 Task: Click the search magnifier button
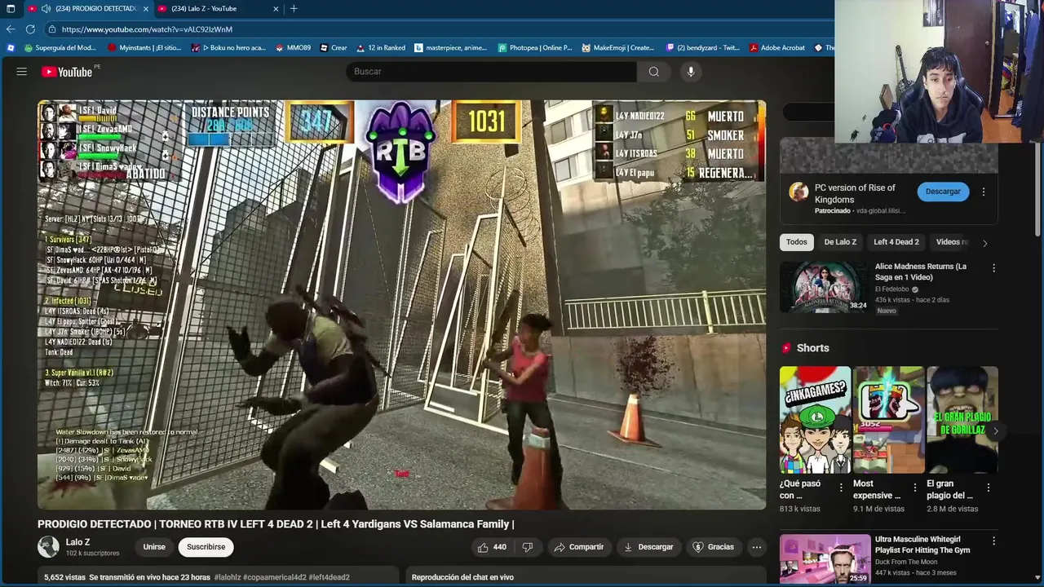(x=653, y=72)
